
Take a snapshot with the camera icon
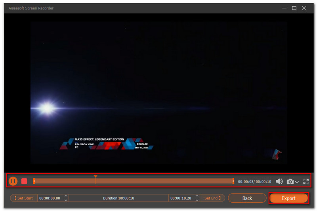[x=290, y=182]
